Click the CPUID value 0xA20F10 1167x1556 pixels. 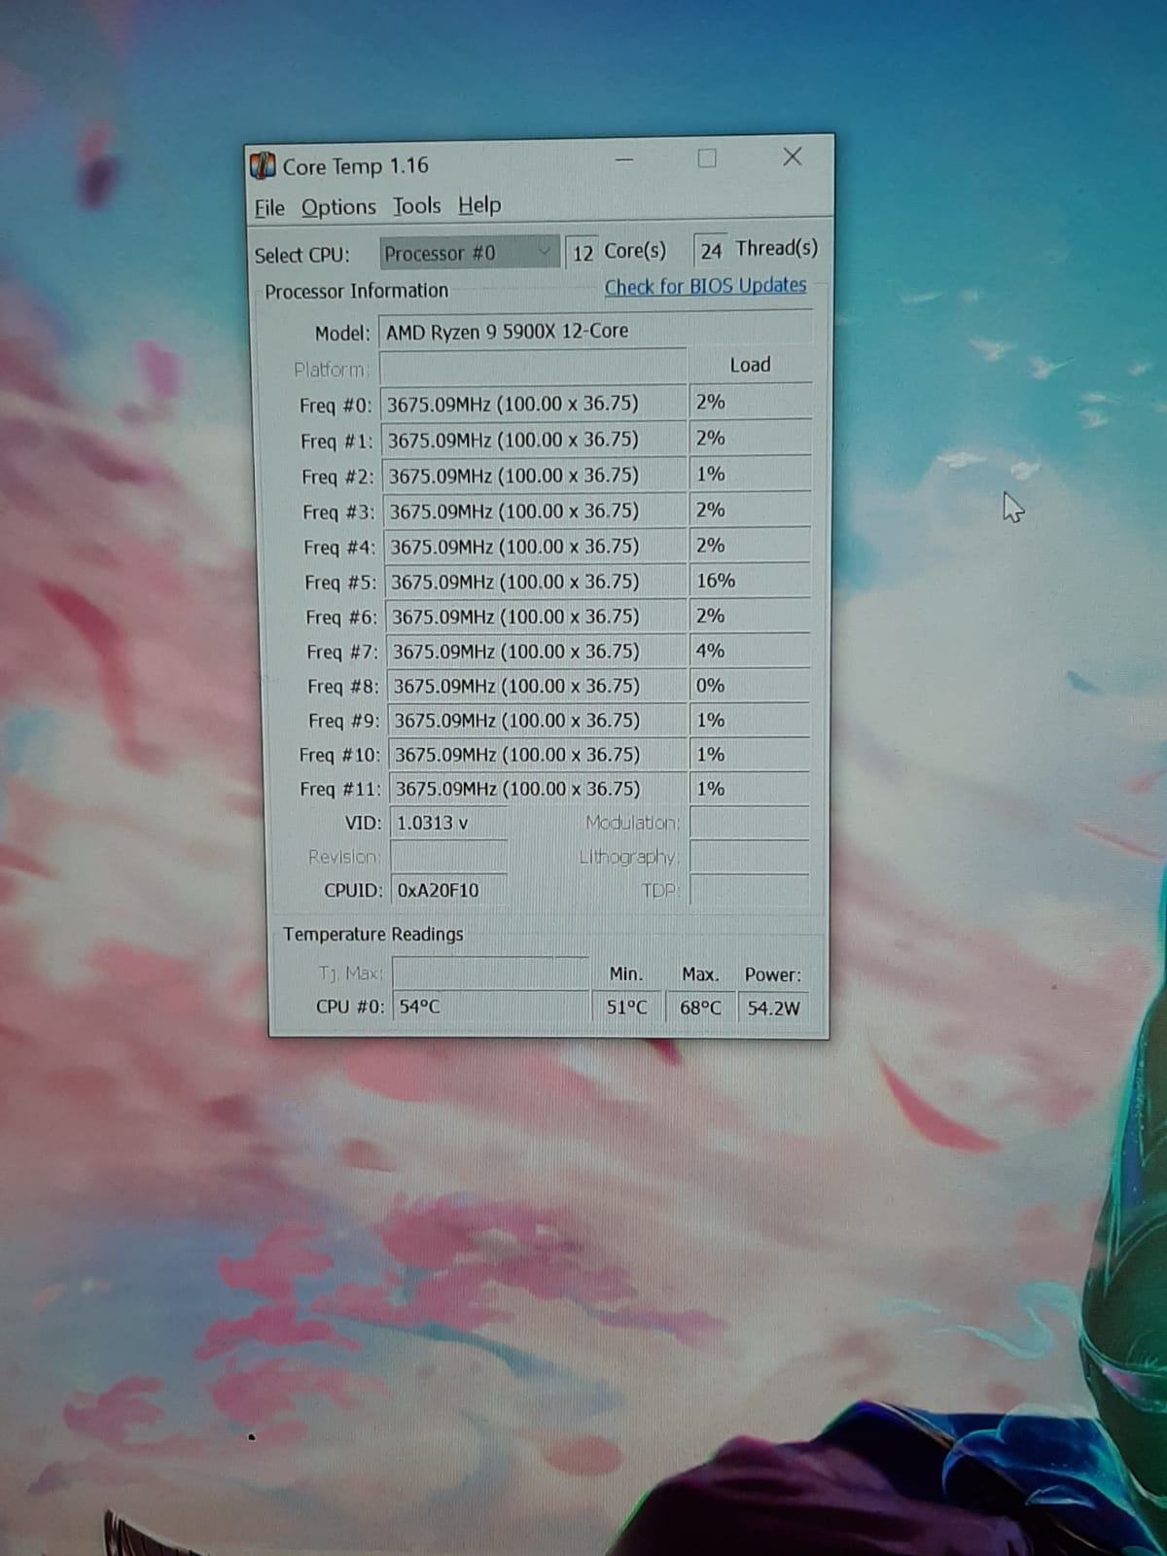[x=448, y=890]
